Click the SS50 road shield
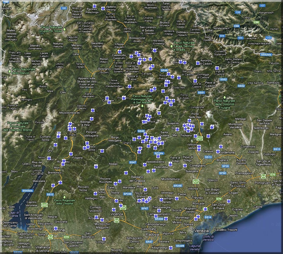Screen dimensions: 283x254 [x=141, y=131]
